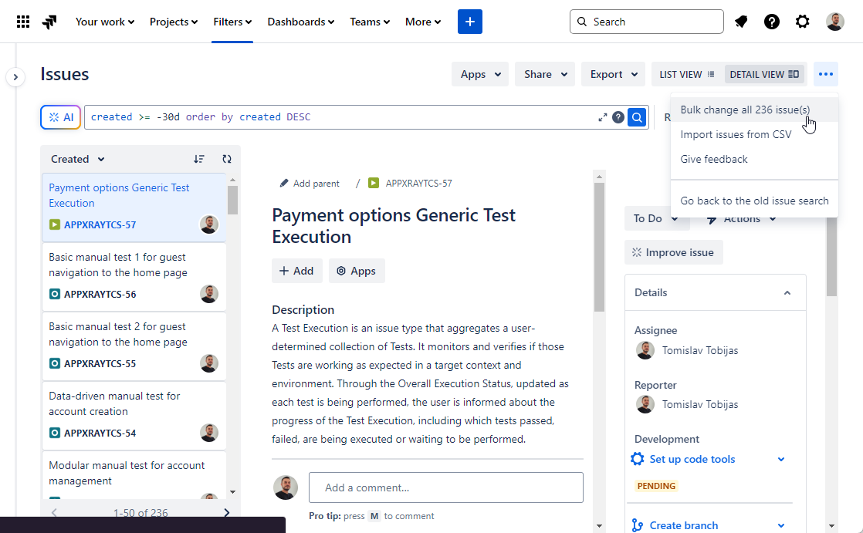Open the Atlassian app switcher grid icon
Viewport: 863px width, 533px height.
pyautogui.click(x=22, y=21)
